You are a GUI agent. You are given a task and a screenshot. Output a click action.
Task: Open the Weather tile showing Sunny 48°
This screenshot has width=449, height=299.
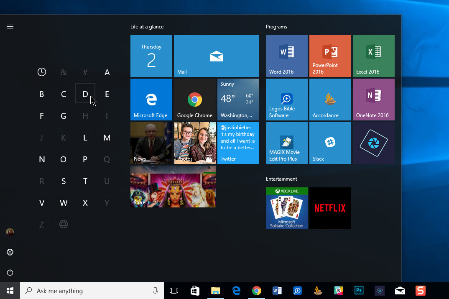tap(238, 99)
